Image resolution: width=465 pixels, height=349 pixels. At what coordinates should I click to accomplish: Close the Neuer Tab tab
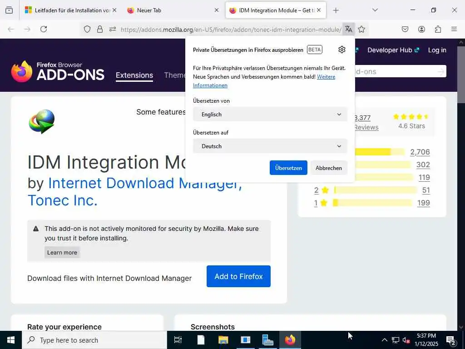(217, 10)
